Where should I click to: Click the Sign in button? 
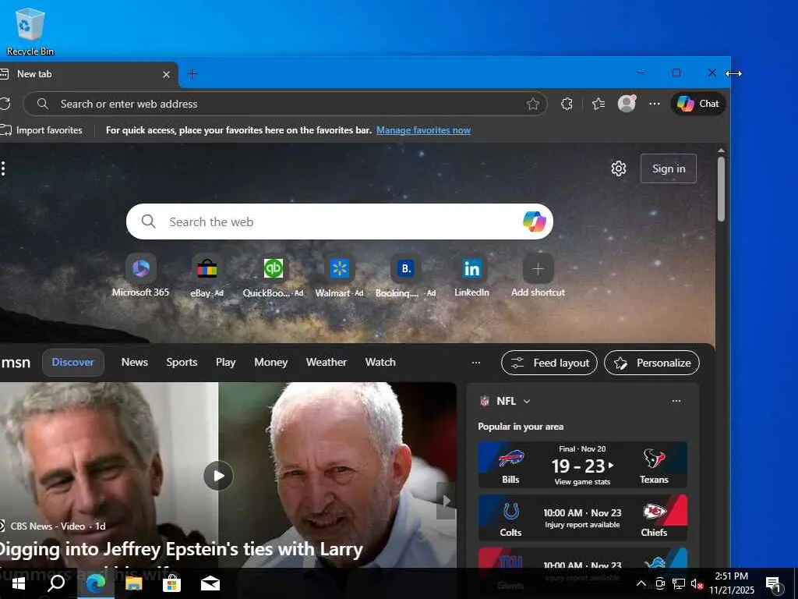669,168
